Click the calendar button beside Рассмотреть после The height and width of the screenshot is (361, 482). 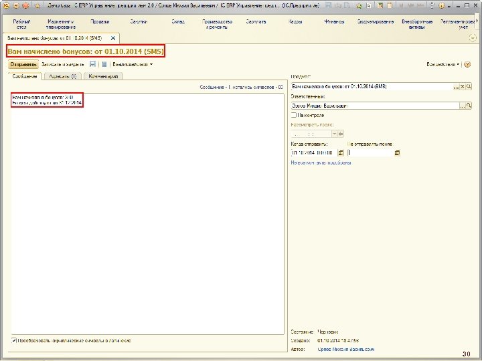tap(341, 134)
